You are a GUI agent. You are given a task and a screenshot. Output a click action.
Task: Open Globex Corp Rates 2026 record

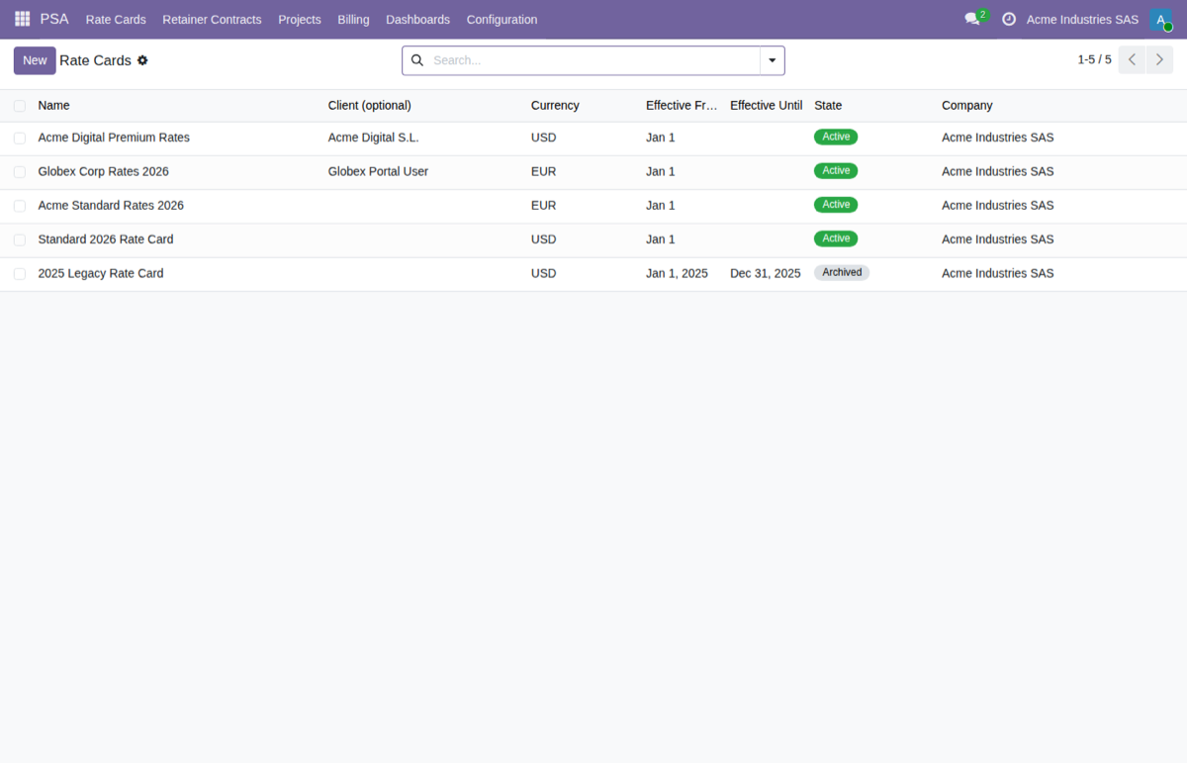coord(103,171)
